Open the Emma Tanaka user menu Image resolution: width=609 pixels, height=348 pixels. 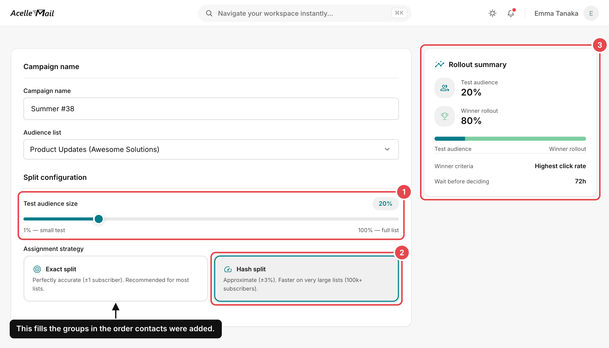(566, 13)
